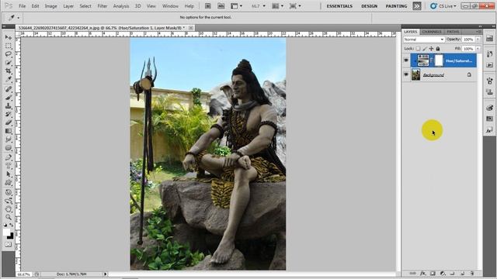This screenshot has width=497, height=279.
Task: Open the layer blend mode dropdown
Action: (424, 40)
